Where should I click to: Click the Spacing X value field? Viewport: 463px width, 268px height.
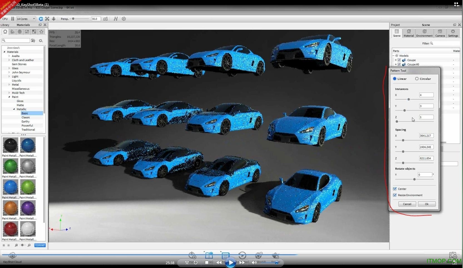(x=426, y=136)
